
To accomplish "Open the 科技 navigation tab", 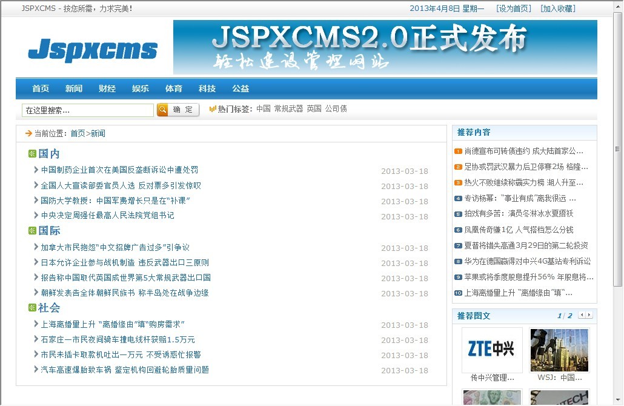I will pos(207,88).
